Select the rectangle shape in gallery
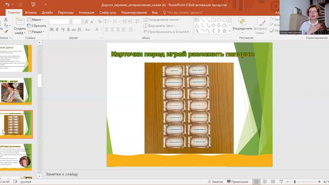Viewport: 329px width, 185px height. coord(213,20)
